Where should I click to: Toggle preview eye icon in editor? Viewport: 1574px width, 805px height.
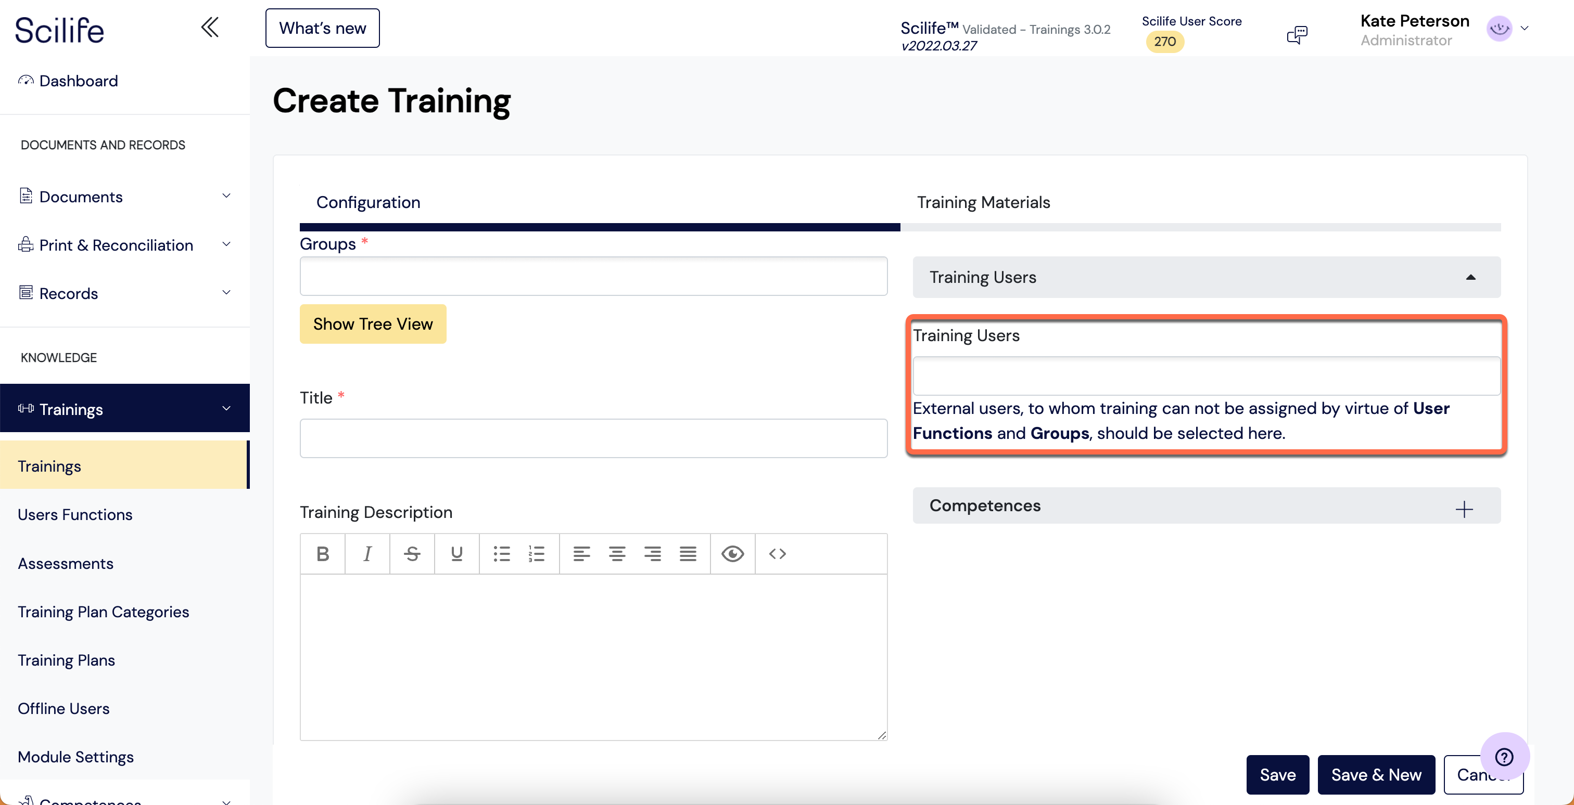(x=732, y=553)
